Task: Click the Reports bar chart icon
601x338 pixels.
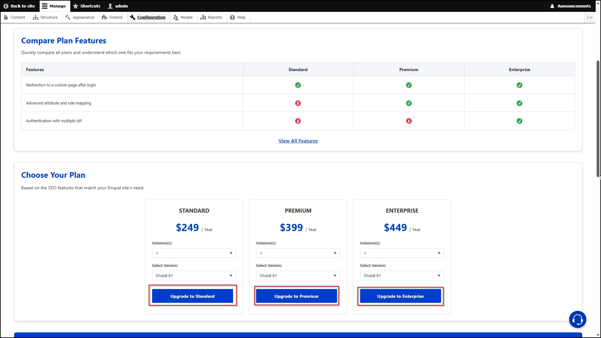Action: tap(203, 17)
